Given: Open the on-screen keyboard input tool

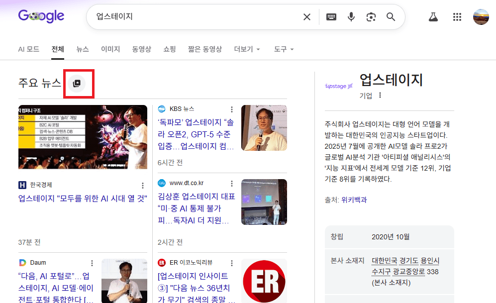Looking at the screenshot, I should [x=331, y=17].
